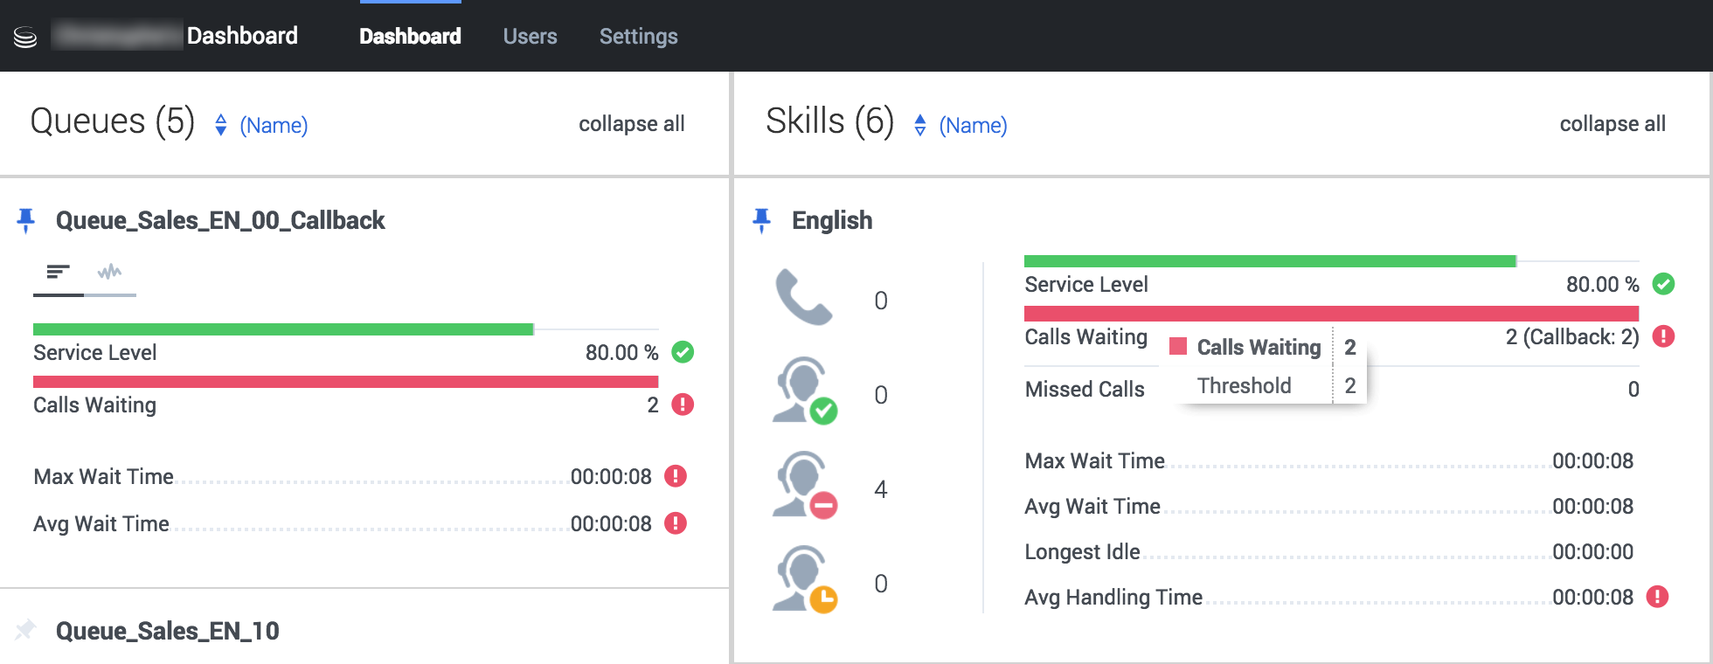This screenshot has width=1713, height=664.
Task: Open the Settings tab
Action: point(638,37)
